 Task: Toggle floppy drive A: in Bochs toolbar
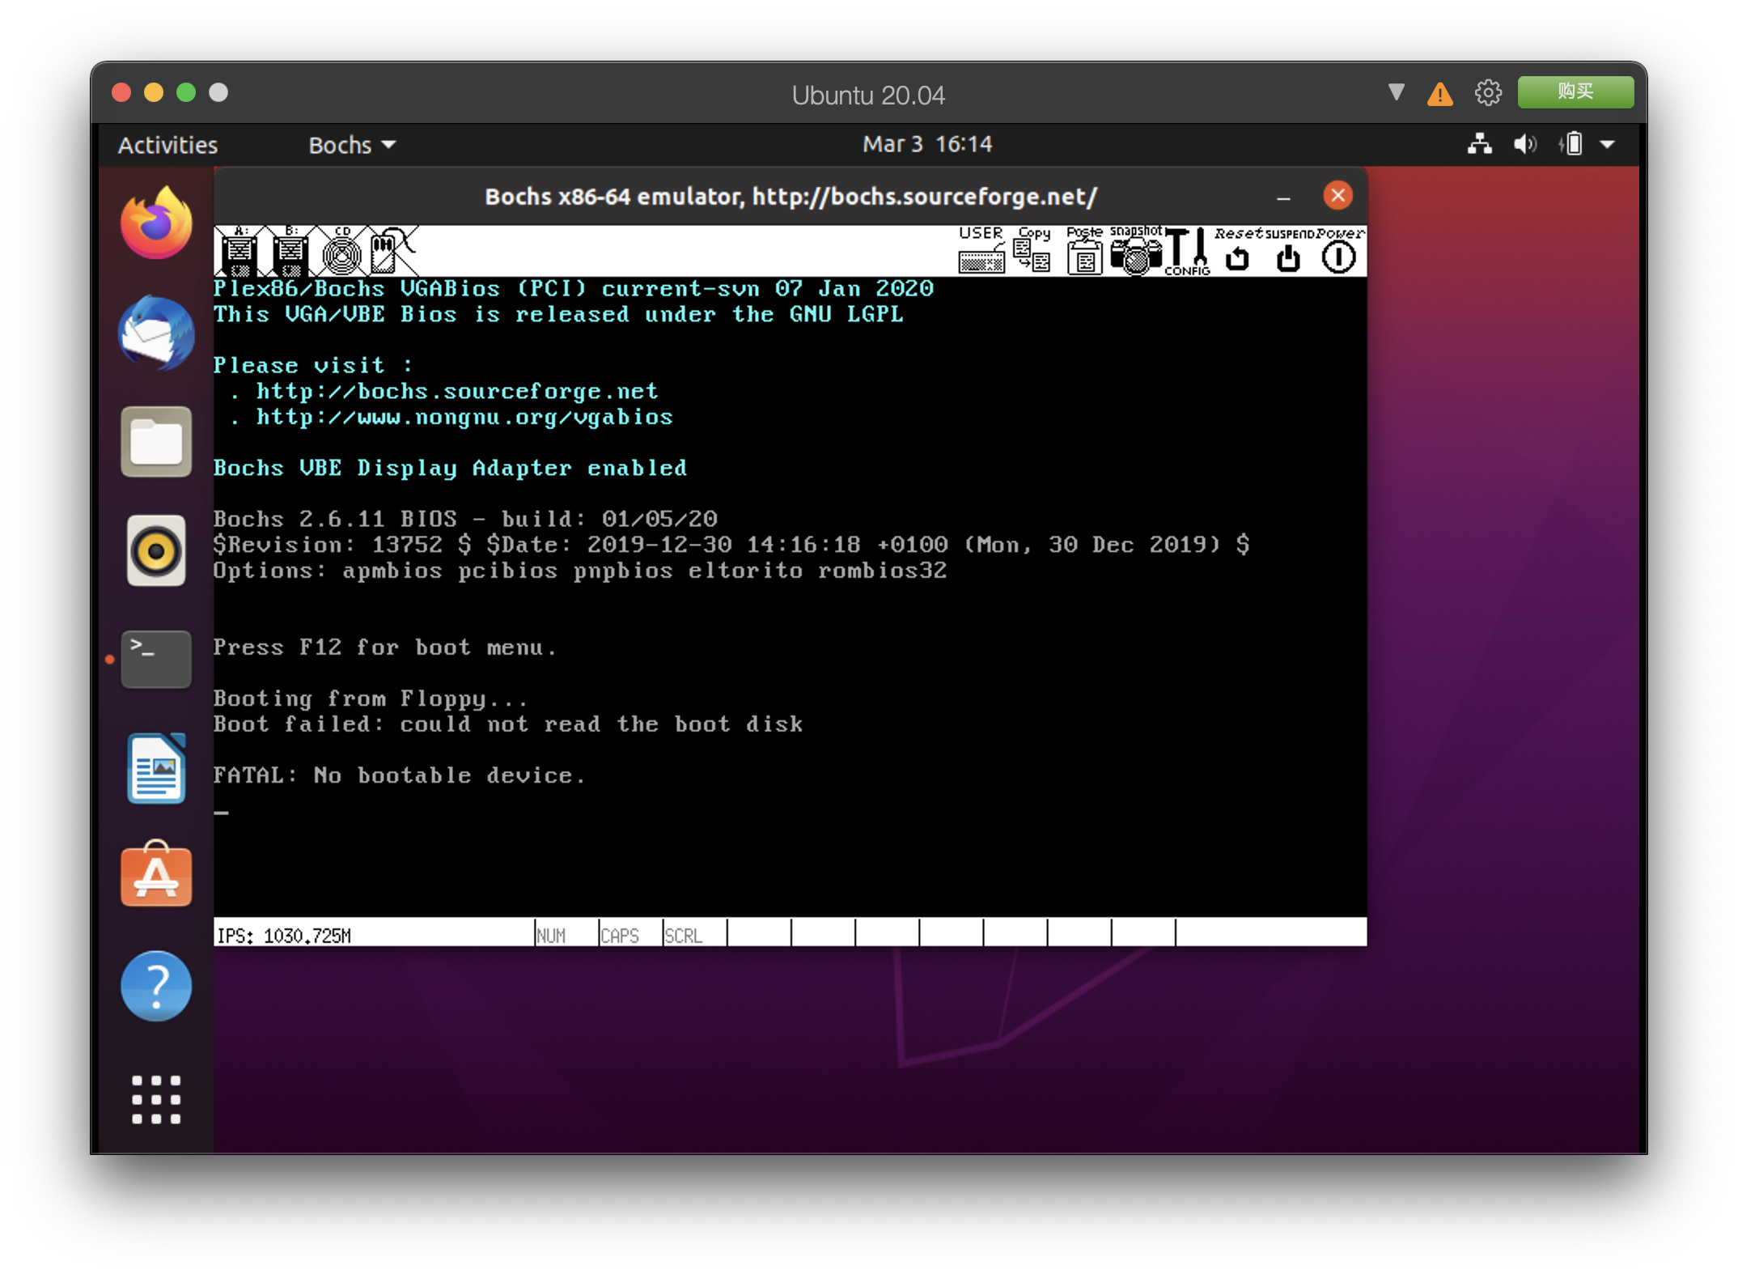click(239, 251)
